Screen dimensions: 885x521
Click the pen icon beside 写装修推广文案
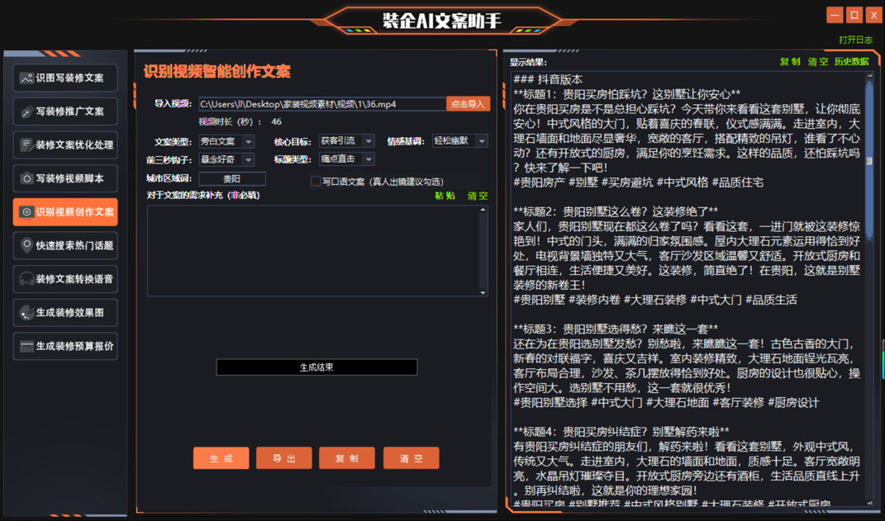[26, 111]
